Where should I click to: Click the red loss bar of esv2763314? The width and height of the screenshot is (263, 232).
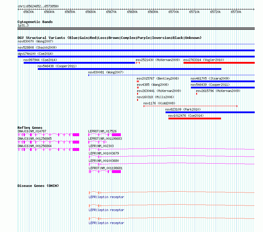pyautogui.click(x=219, y=63)
